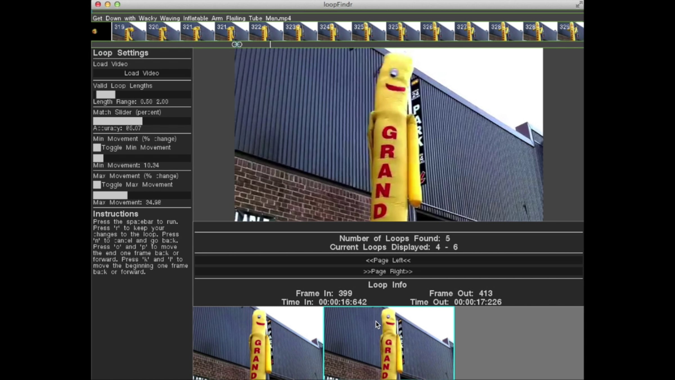Click the 'Length Range: 0.50 2.00' value
Screen dimensions: 675x380
[131, 102]
